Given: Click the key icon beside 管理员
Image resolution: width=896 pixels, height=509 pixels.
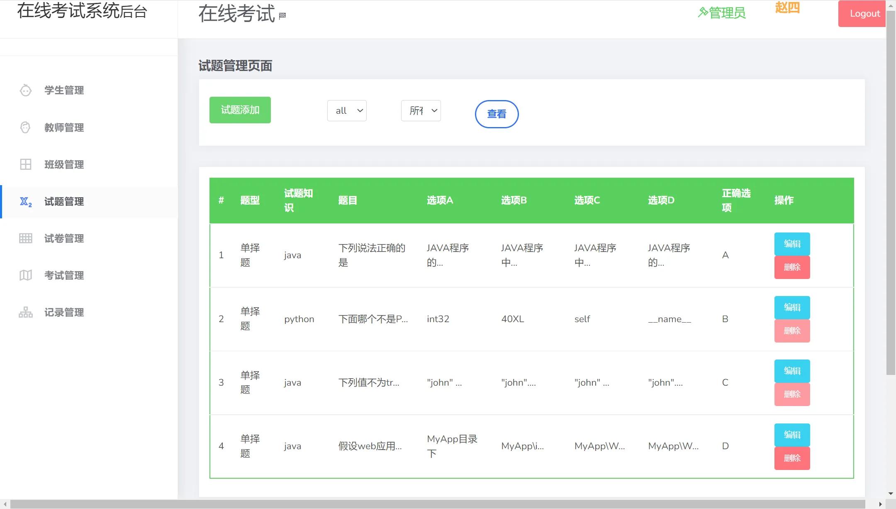Looking at the screenshot, I should pos(702,12).
